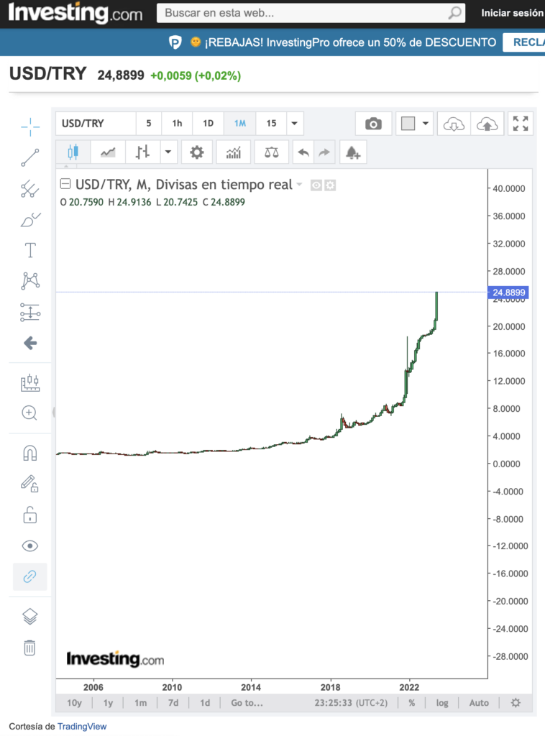545x736 pixels.
Task: Toggle magnet mode
Action: click(x=30, y=453)
